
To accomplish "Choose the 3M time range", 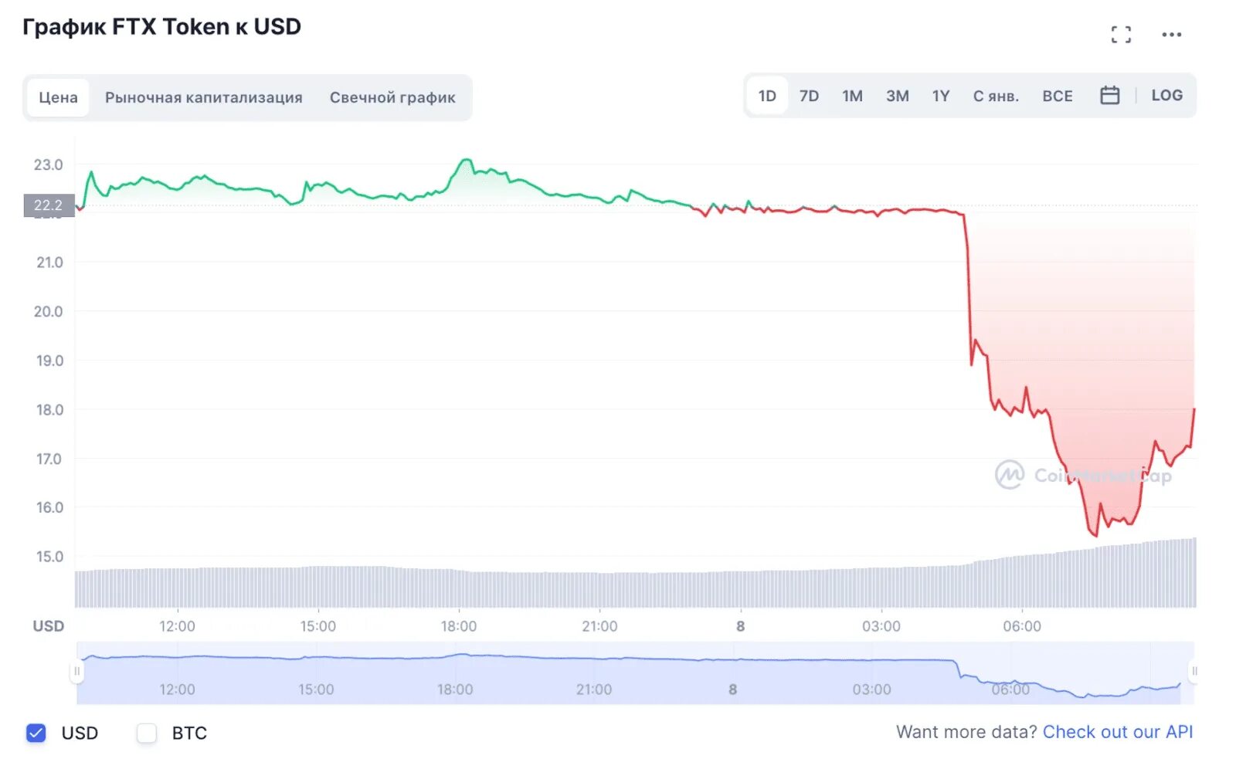I will 897,97.
